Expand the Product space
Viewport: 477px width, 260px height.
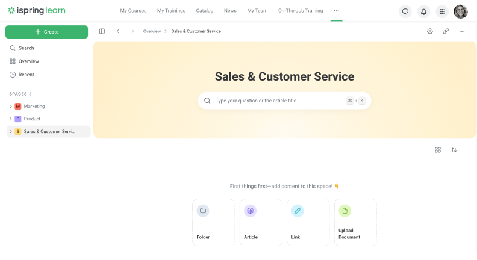pyautogui.click(x=11, y=119)
